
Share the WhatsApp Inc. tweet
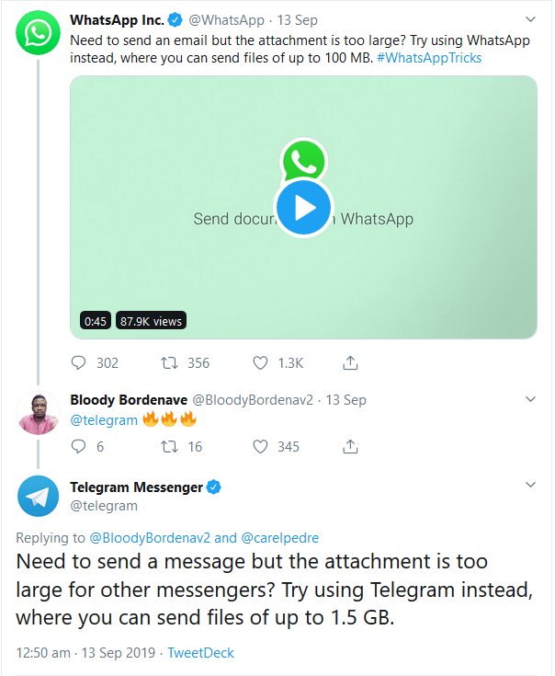pos(350,362)
